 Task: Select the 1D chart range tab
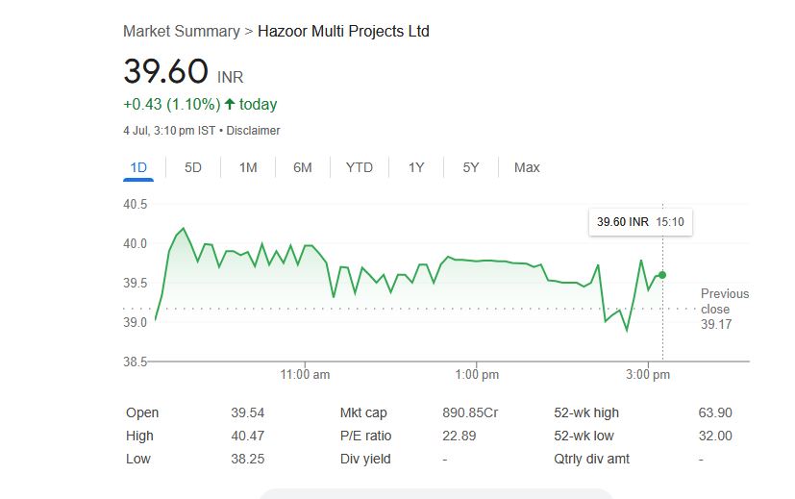pyautogui.click(x=138, y=167)
